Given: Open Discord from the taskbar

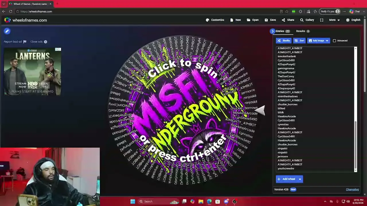Looking at the screenshot, I should click(226, 201).
